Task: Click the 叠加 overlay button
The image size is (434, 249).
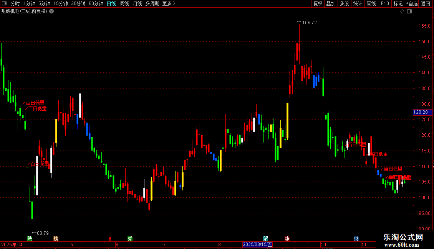Action: coord(331,3)
